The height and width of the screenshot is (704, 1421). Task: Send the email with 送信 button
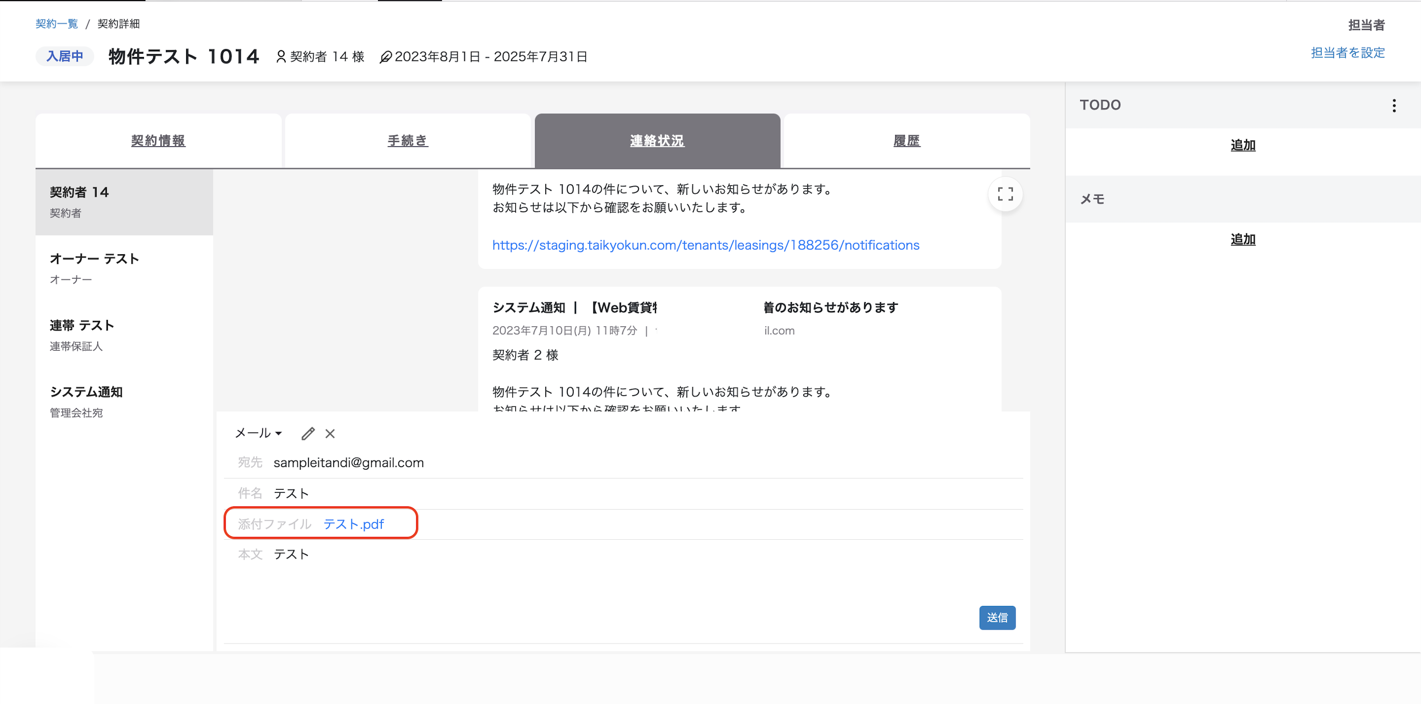[x=997, y=618]
